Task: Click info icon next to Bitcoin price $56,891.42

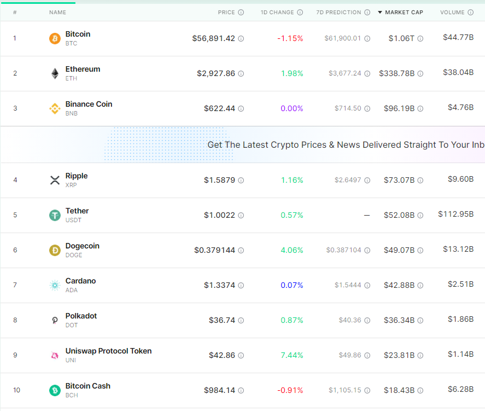Action: click(x=241, y=38)
